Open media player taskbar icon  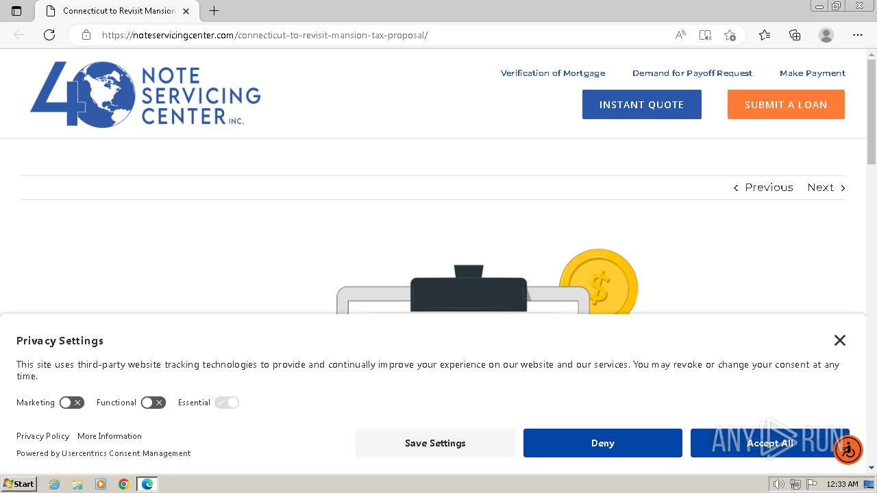[101, 484]
